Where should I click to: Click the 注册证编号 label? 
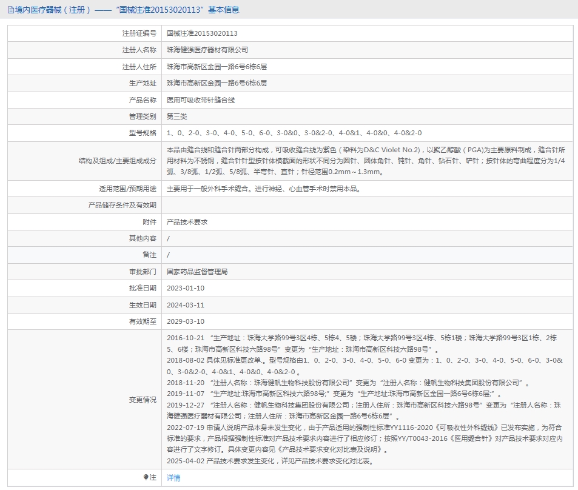pyautogui.click(x=139, y=33)
